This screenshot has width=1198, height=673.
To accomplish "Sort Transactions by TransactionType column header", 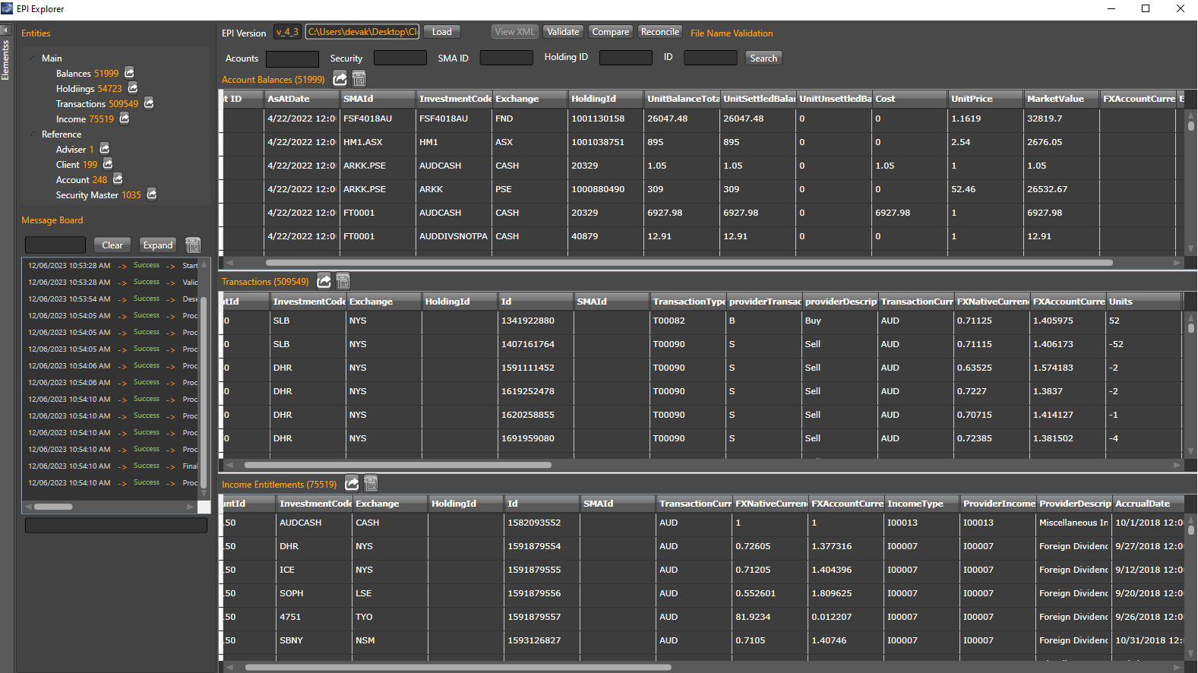I will [688, 302].
